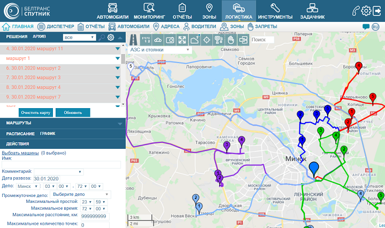Click the 'Обновить' button
The width and height of the screenshot is (385, 228).
coord(73,112)
